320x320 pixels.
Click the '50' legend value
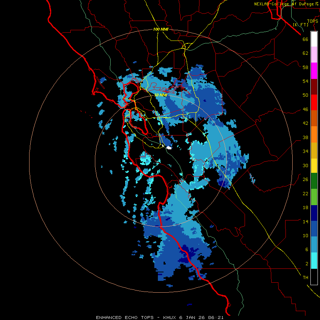click(305, 95)
